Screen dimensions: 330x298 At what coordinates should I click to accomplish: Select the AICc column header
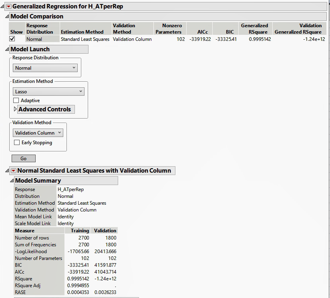[202, 31]
